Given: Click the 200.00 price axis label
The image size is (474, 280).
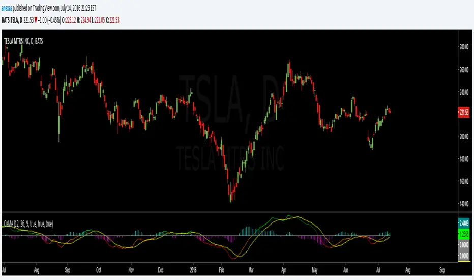Looking at the screenshot, I should tap(464, 137).
